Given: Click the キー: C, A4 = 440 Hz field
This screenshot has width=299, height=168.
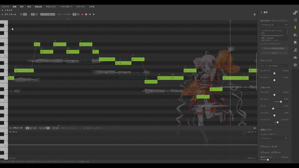Looking at the screenshot, I should click(x=274, y=66).
